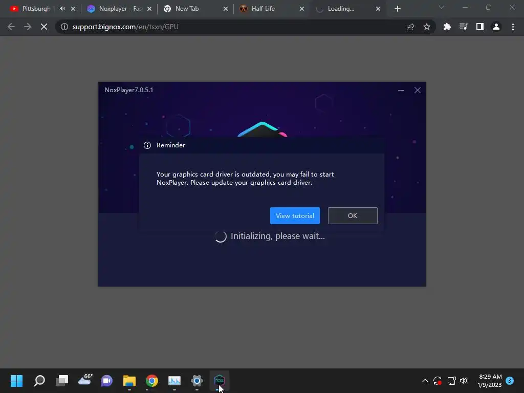Image resolution: width=524 pixels, height=393 pixels.
Task: Expand the tab search dropdown arrow
Action: tap(442, 7)
